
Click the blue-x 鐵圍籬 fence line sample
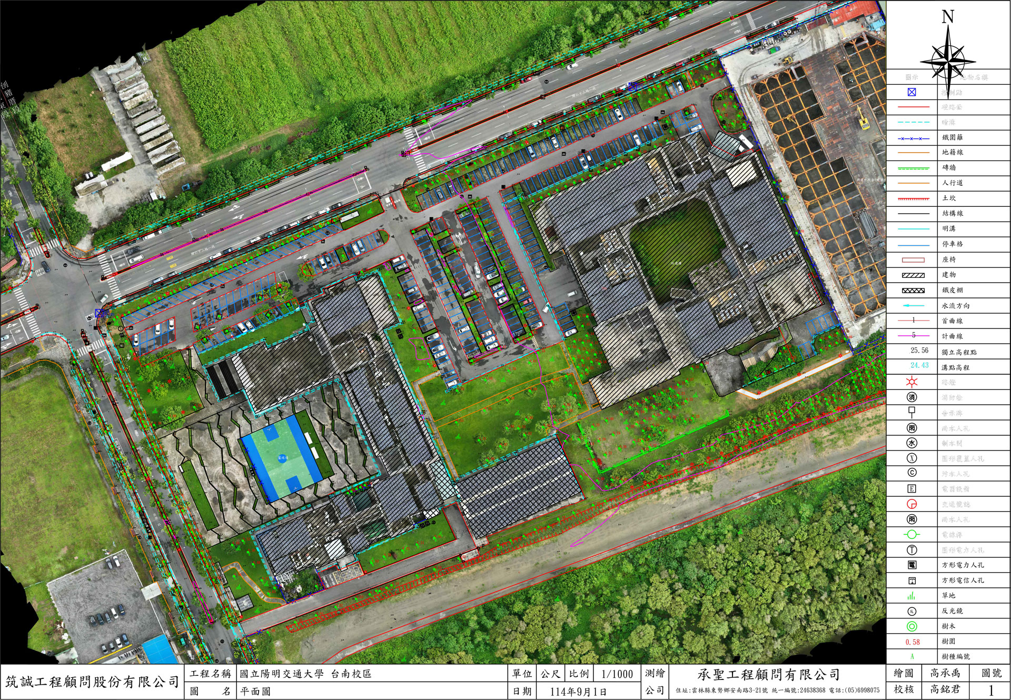point(913,138)
